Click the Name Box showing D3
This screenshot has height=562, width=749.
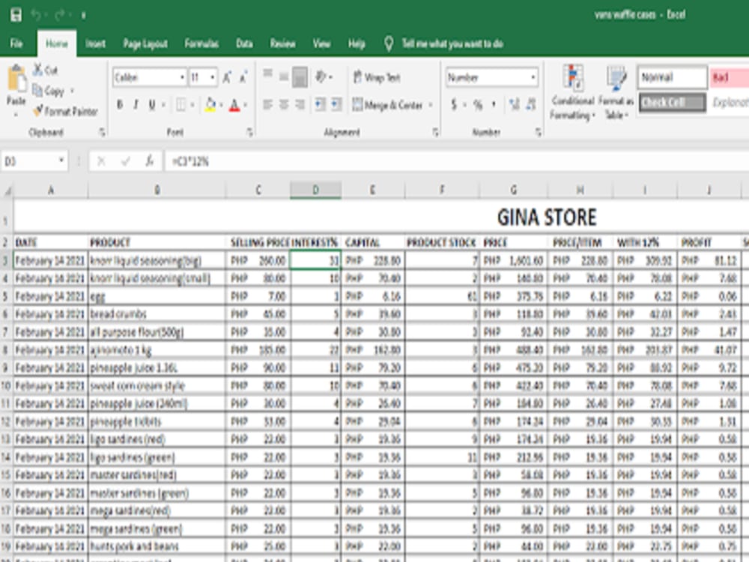[x=34, y=162]
